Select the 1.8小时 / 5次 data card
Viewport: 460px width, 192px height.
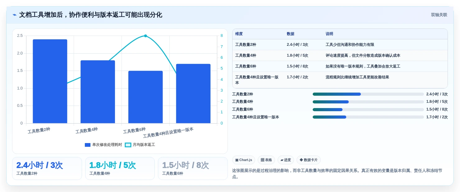click(x=120, y=168)
